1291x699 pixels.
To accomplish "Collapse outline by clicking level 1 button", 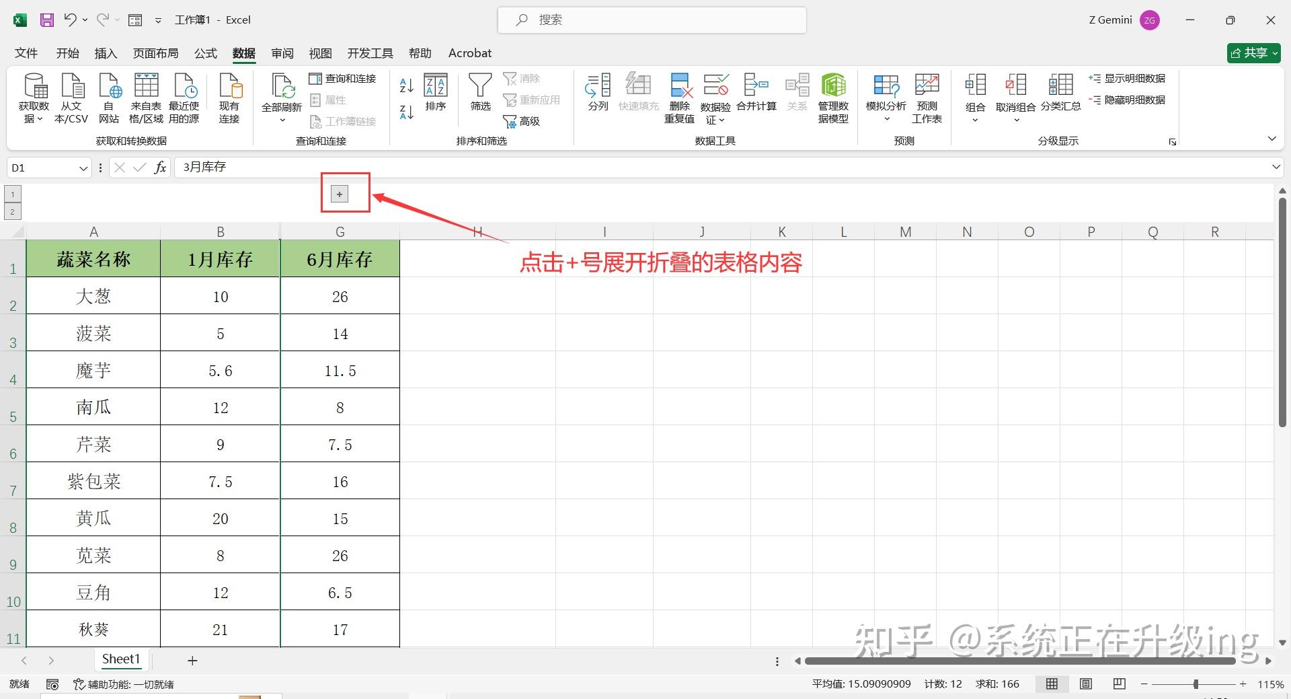I will pyautogui.click(x=12, y=194).
